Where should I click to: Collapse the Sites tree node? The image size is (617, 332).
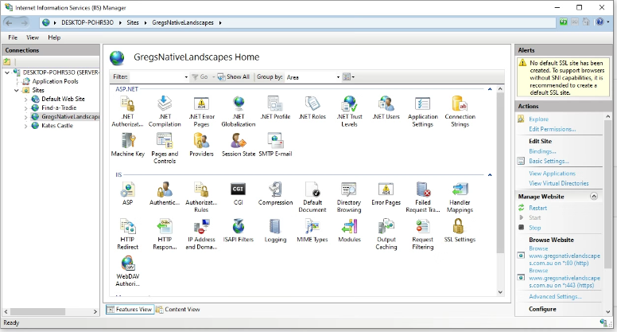(x=16, y=90)
